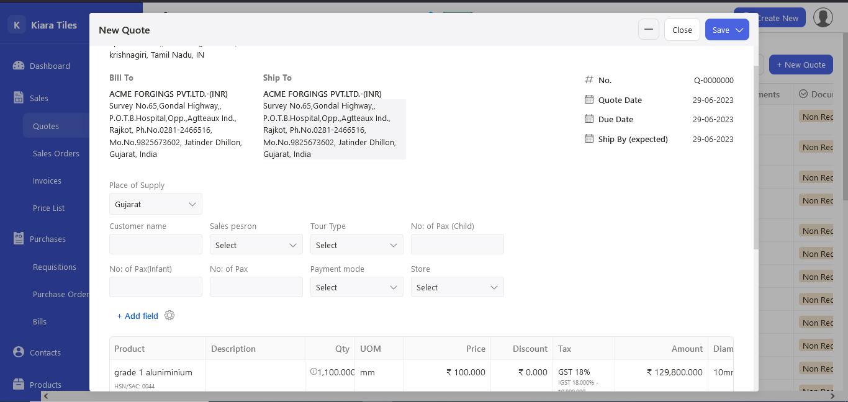Image resolution: width=848 pixels, height=402 pixels.
Task: Open the Place of Supply Gujarat dropdown
Action: 156,204
